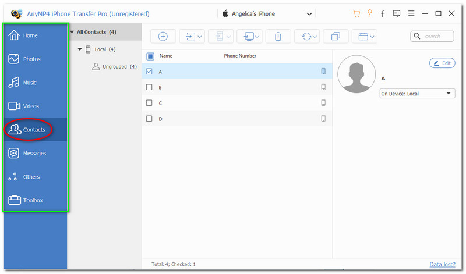Open the hamburger menu icon
This screenshot has width=466, height=274.
pos(411,13)
